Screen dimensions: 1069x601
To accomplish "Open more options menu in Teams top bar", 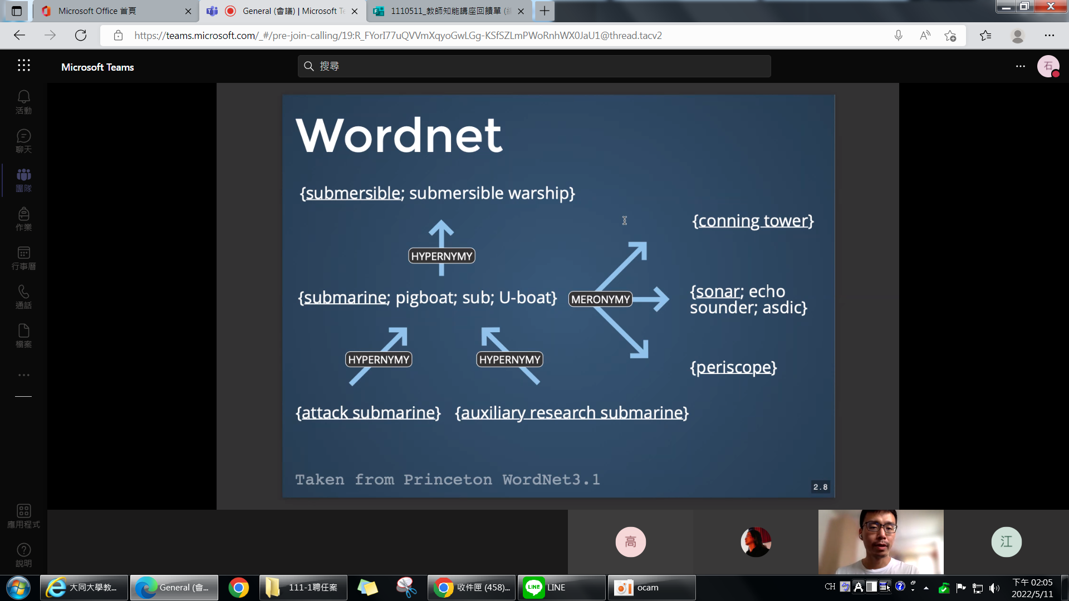I will pos(1021,66).
